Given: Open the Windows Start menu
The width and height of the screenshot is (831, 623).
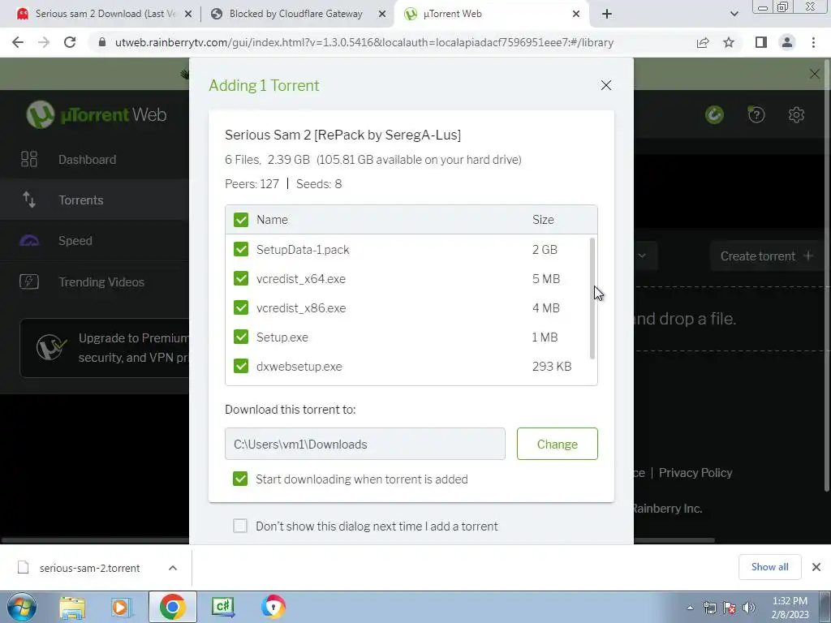Looking at the screenshot, I should coord(21,608).
